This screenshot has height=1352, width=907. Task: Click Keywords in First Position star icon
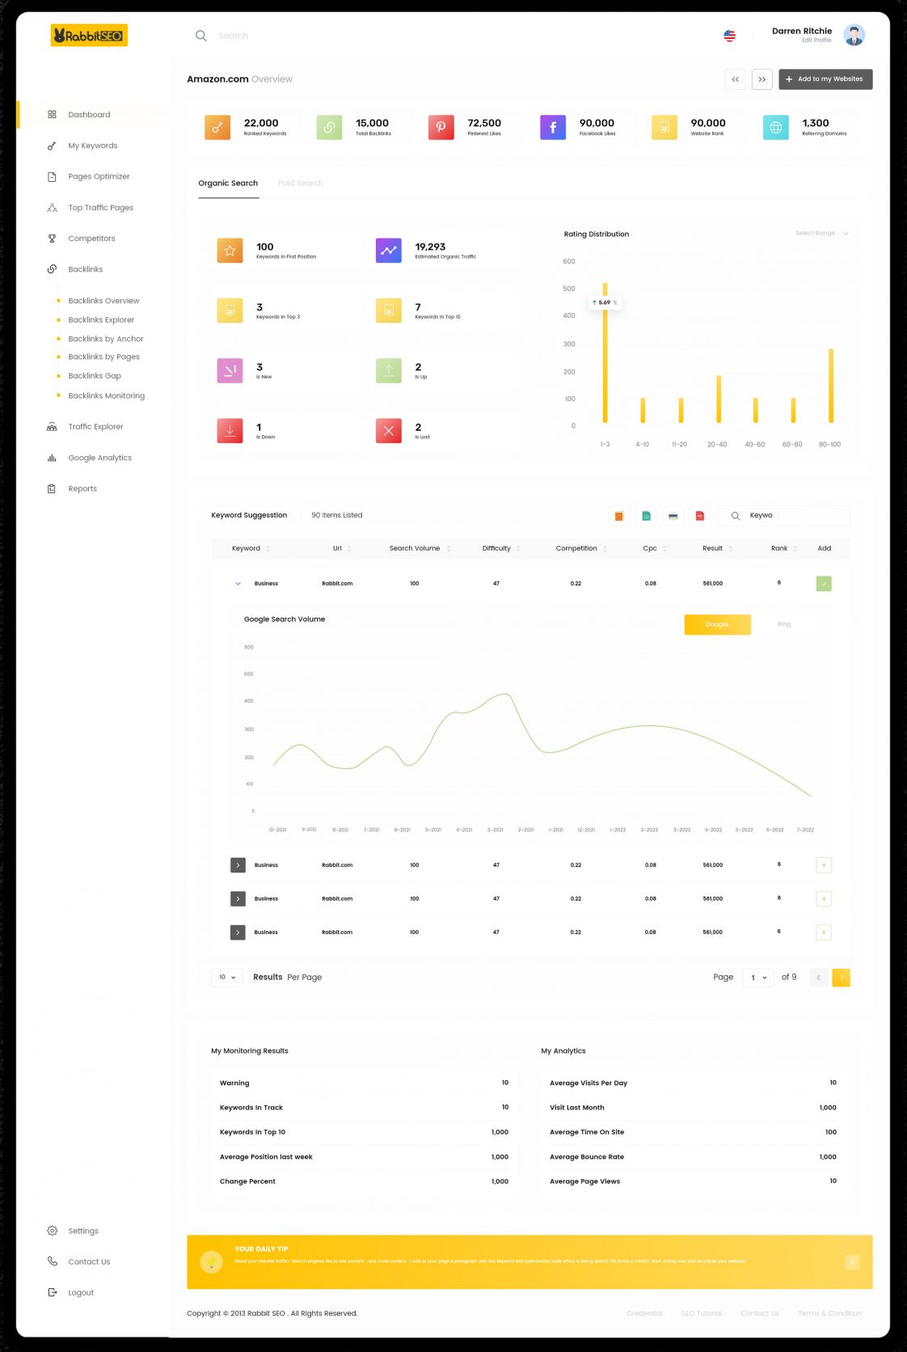click(x=230, y=251)
